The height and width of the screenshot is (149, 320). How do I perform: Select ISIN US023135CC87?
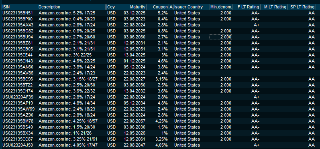coord(18,139)
